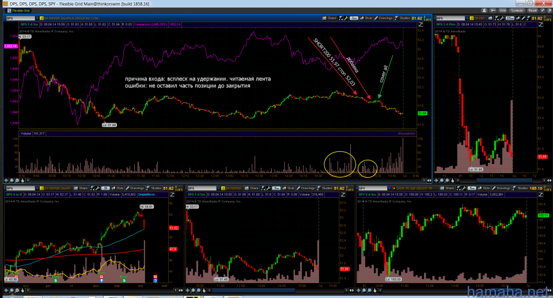Click pointer hand icon under main chart
553x298 pixels.
coord(22,180)
